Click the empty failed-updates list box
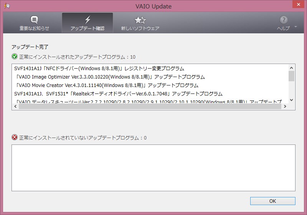Viewport: 307px width, 215px height. click(x=153, y=168)
